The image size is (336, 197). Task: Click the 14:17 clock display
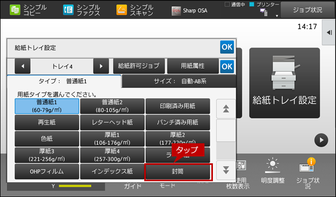point(307,27)
